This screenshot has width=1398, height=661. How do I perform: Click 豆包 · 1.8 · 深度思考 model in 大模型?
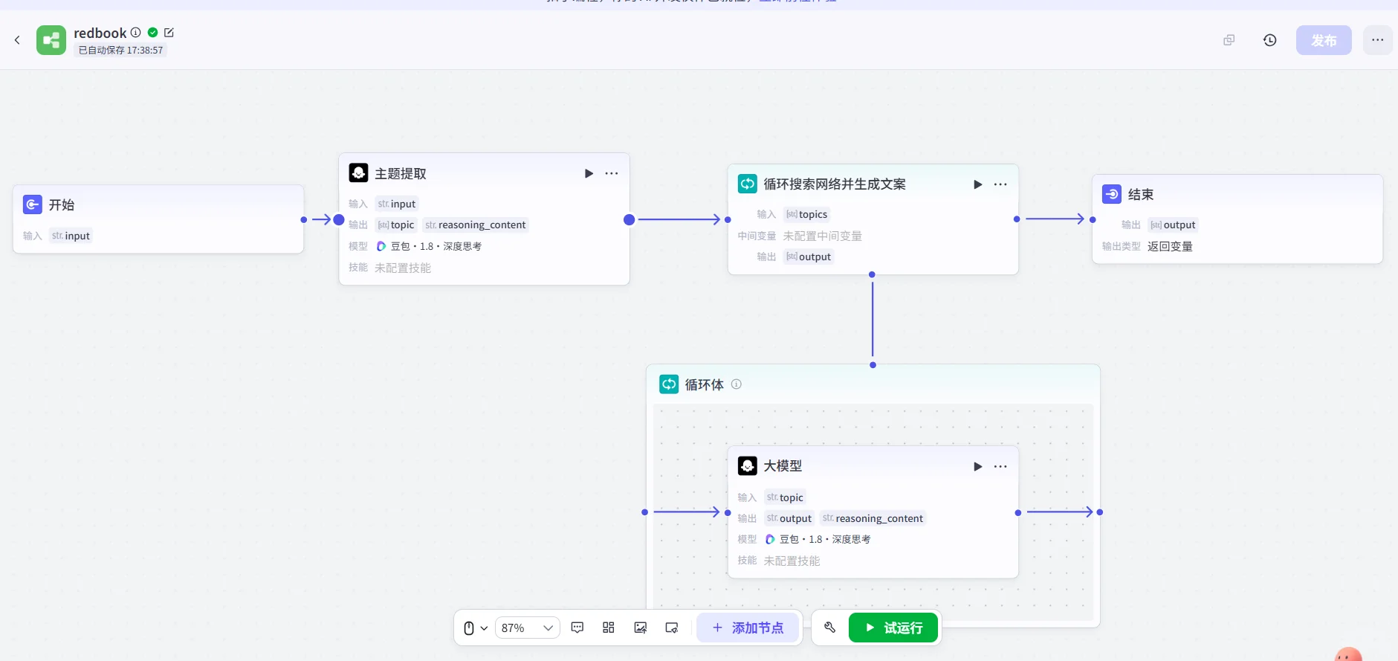click(x=818, y=539)
